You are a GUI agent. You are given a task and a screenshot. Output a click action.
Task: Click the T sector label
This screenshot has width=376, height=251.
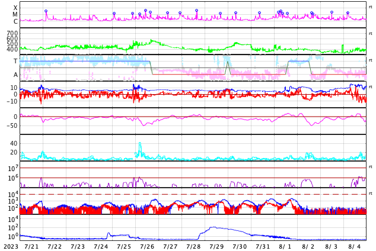click(x=15, y=61)
